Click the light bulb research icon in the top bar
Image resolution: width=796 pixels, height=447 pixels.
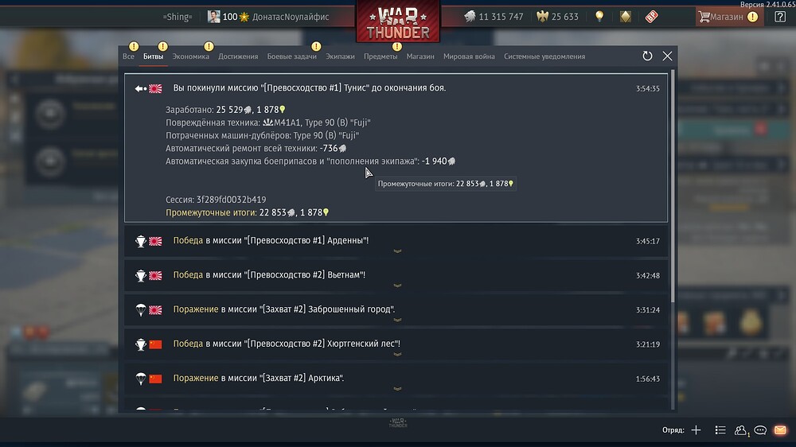coord(599,16)
